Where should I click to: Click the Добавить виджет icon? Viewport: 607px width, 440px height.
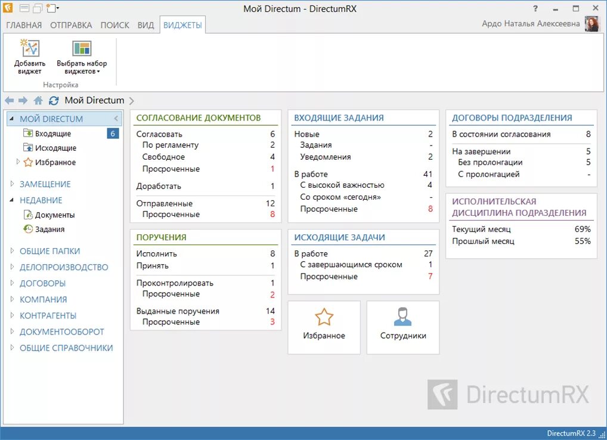(x=30, y=48)
